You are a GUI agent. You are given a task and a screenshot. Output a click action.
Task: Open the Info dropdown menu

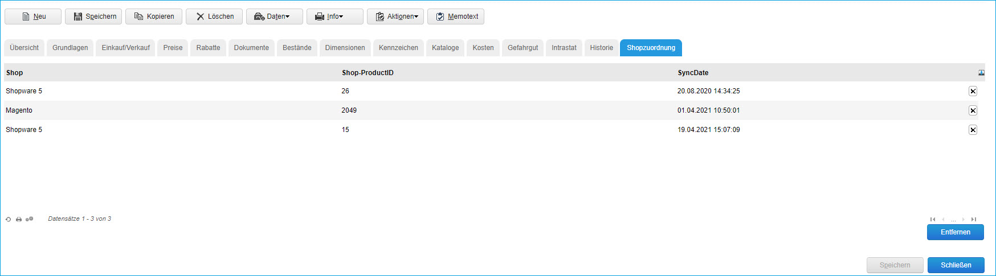pyautogui.click(x=335, y=17)
